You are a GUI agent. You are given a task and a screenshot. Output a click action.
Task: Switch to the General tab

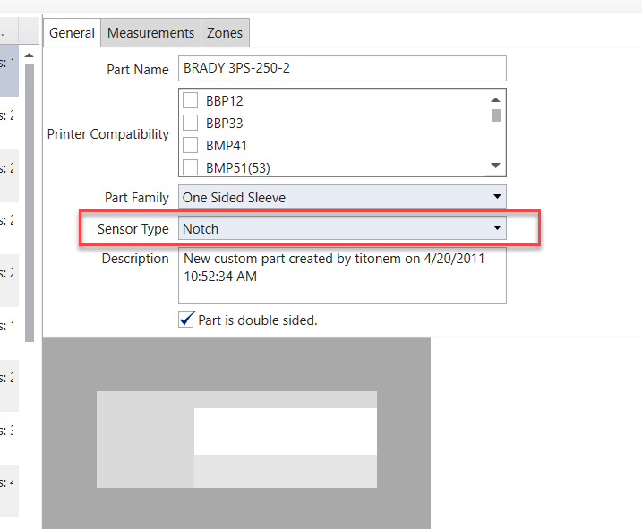[x=72, y=33]
